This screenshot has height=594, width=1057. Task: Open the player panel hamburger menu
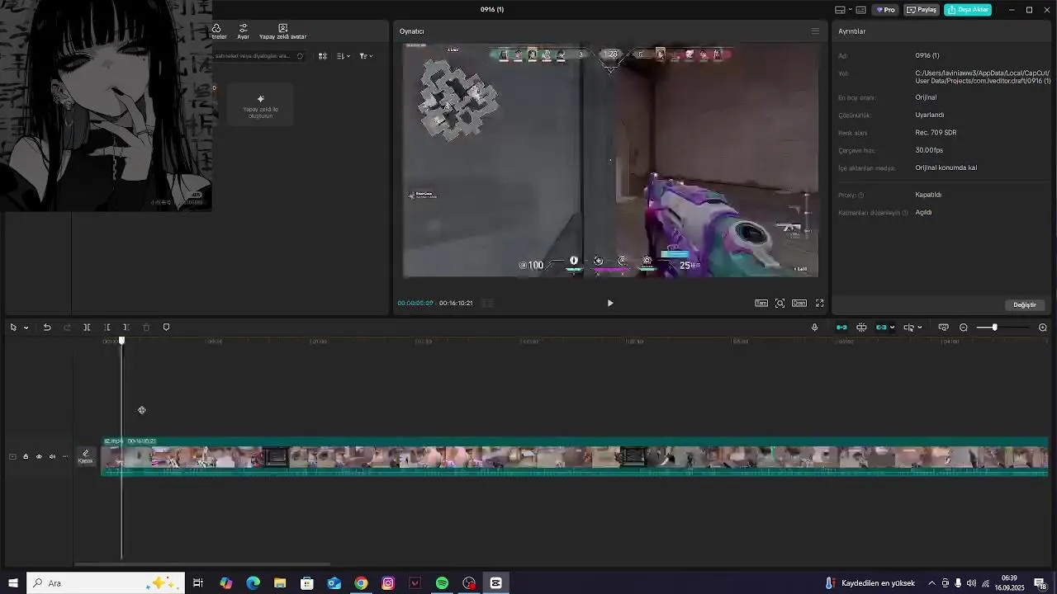[x=815, y=31]
